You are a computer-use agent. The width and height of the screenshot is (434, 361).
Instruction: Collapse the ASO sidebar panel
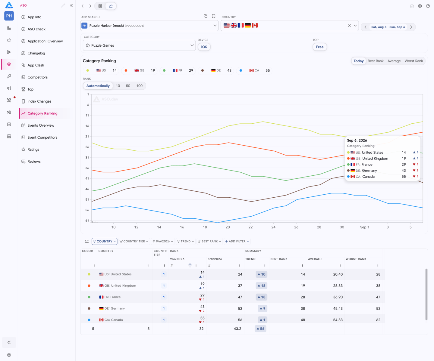(x=71, y=5)
